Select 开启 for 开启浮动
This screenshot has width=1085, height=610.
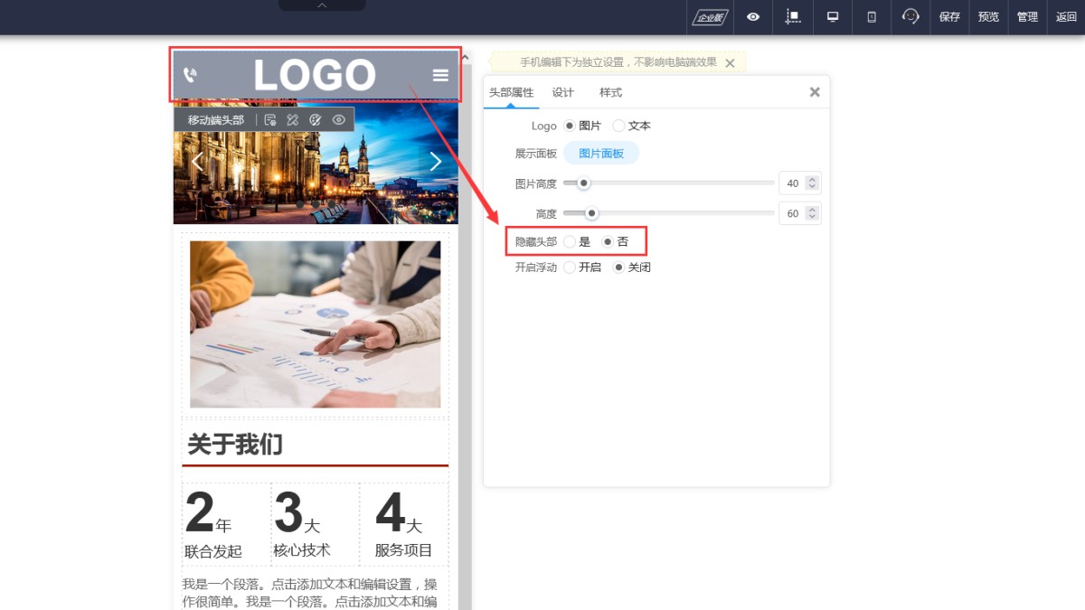(570, 267)
